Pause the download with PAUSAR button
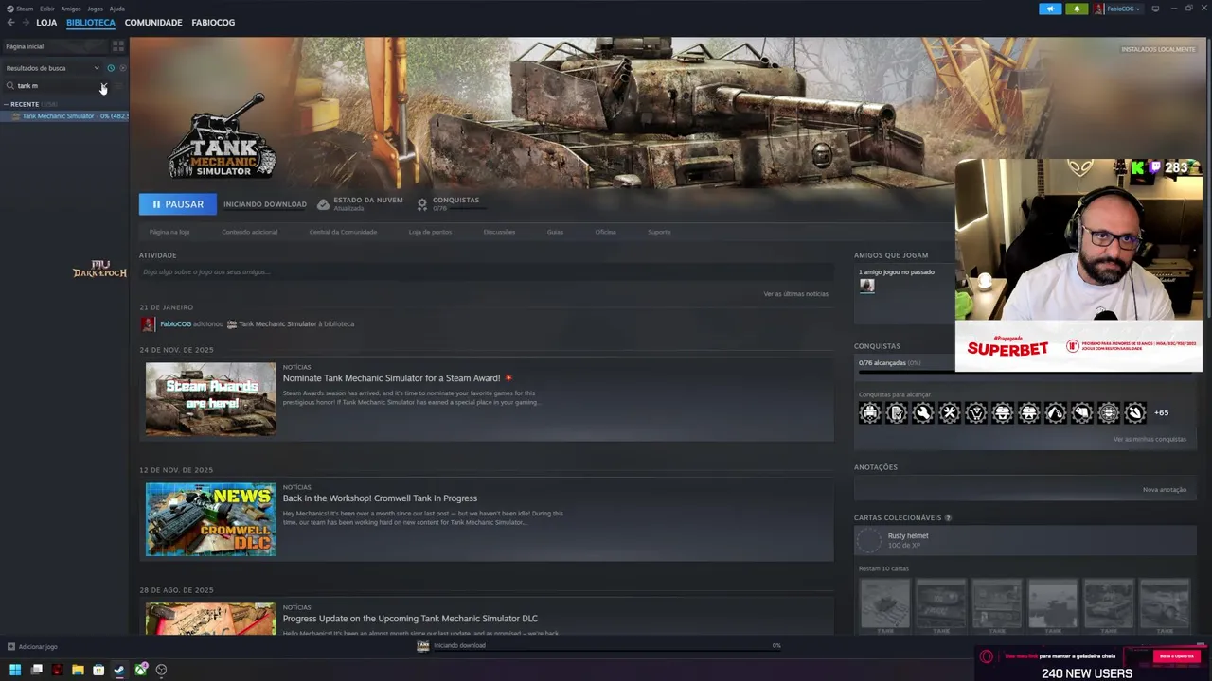 178,204
